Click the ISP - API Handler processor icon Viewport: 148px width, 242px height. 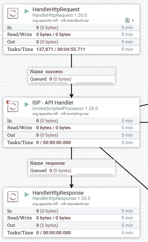(13, 107)
